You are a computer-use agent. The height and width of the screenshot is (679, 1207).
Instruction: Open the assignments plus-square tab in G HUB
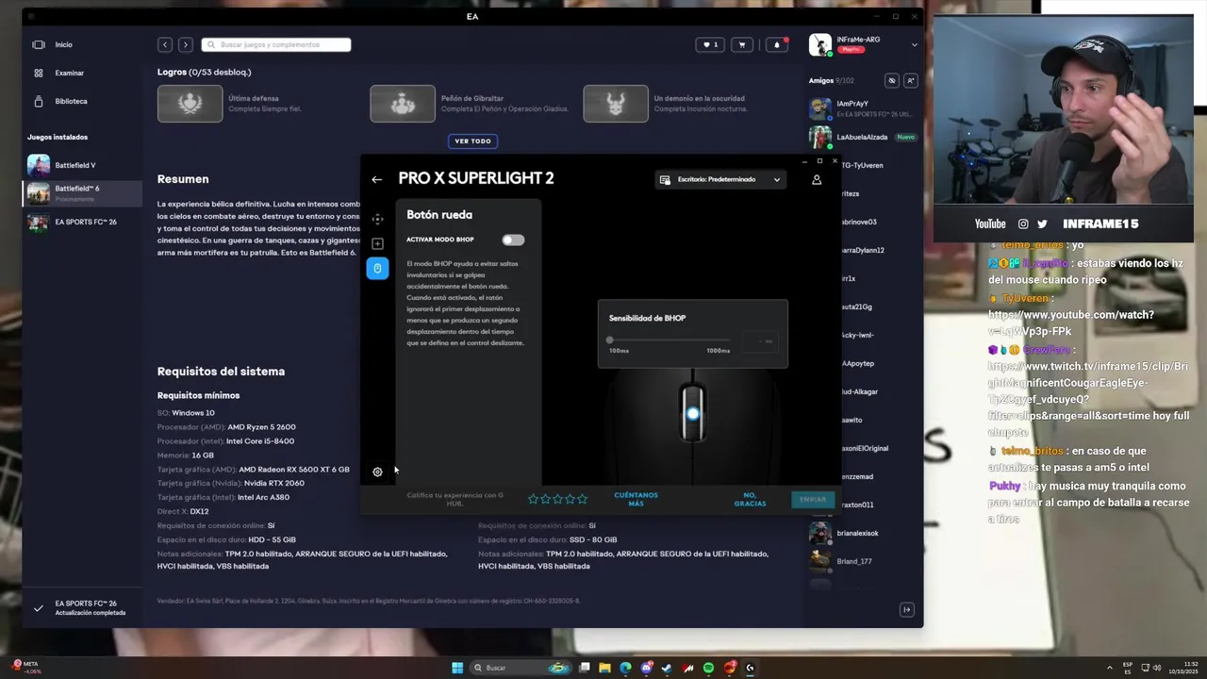coord(377,243)
